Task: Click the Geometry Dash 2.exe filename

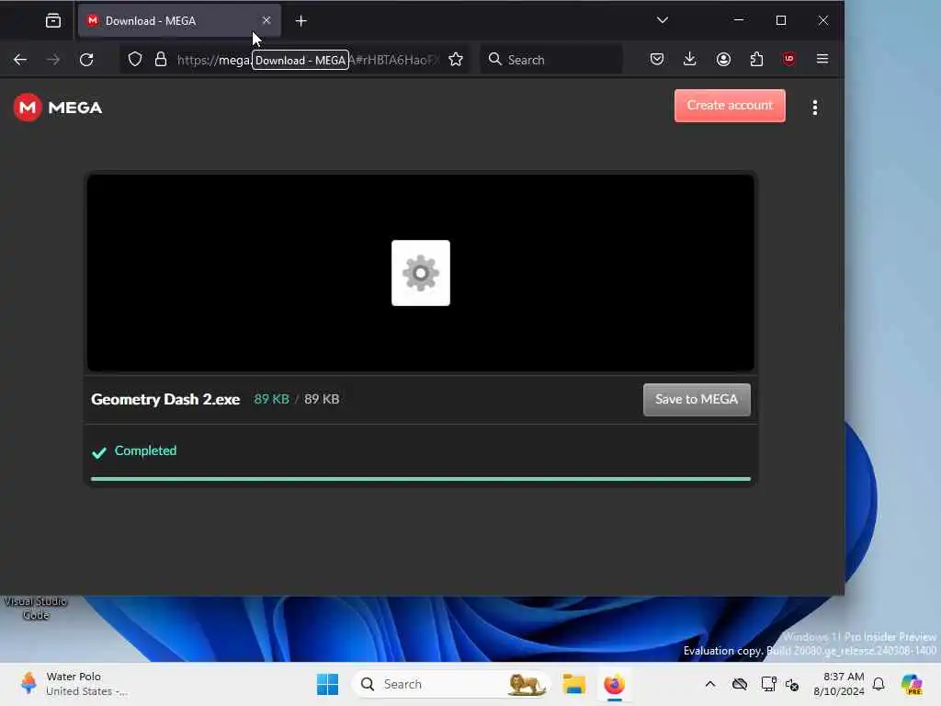Action: click(x=165, y=399)
